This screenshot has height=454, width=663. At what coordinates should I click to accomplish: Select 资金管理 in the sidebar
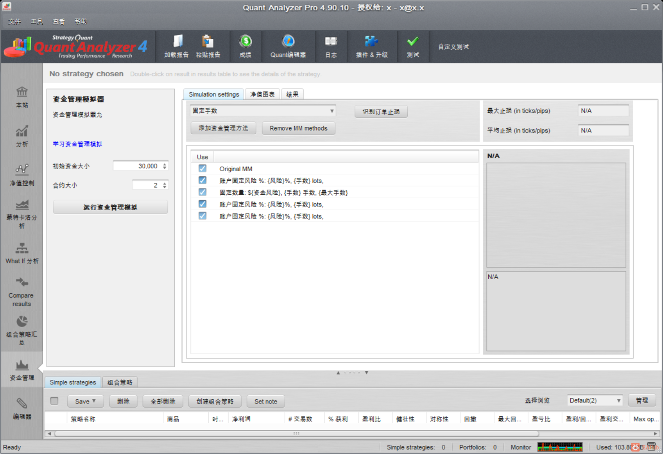click(22, 370)
